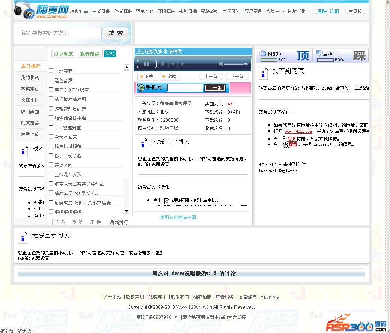Pause the media player playback

point(147,64)
